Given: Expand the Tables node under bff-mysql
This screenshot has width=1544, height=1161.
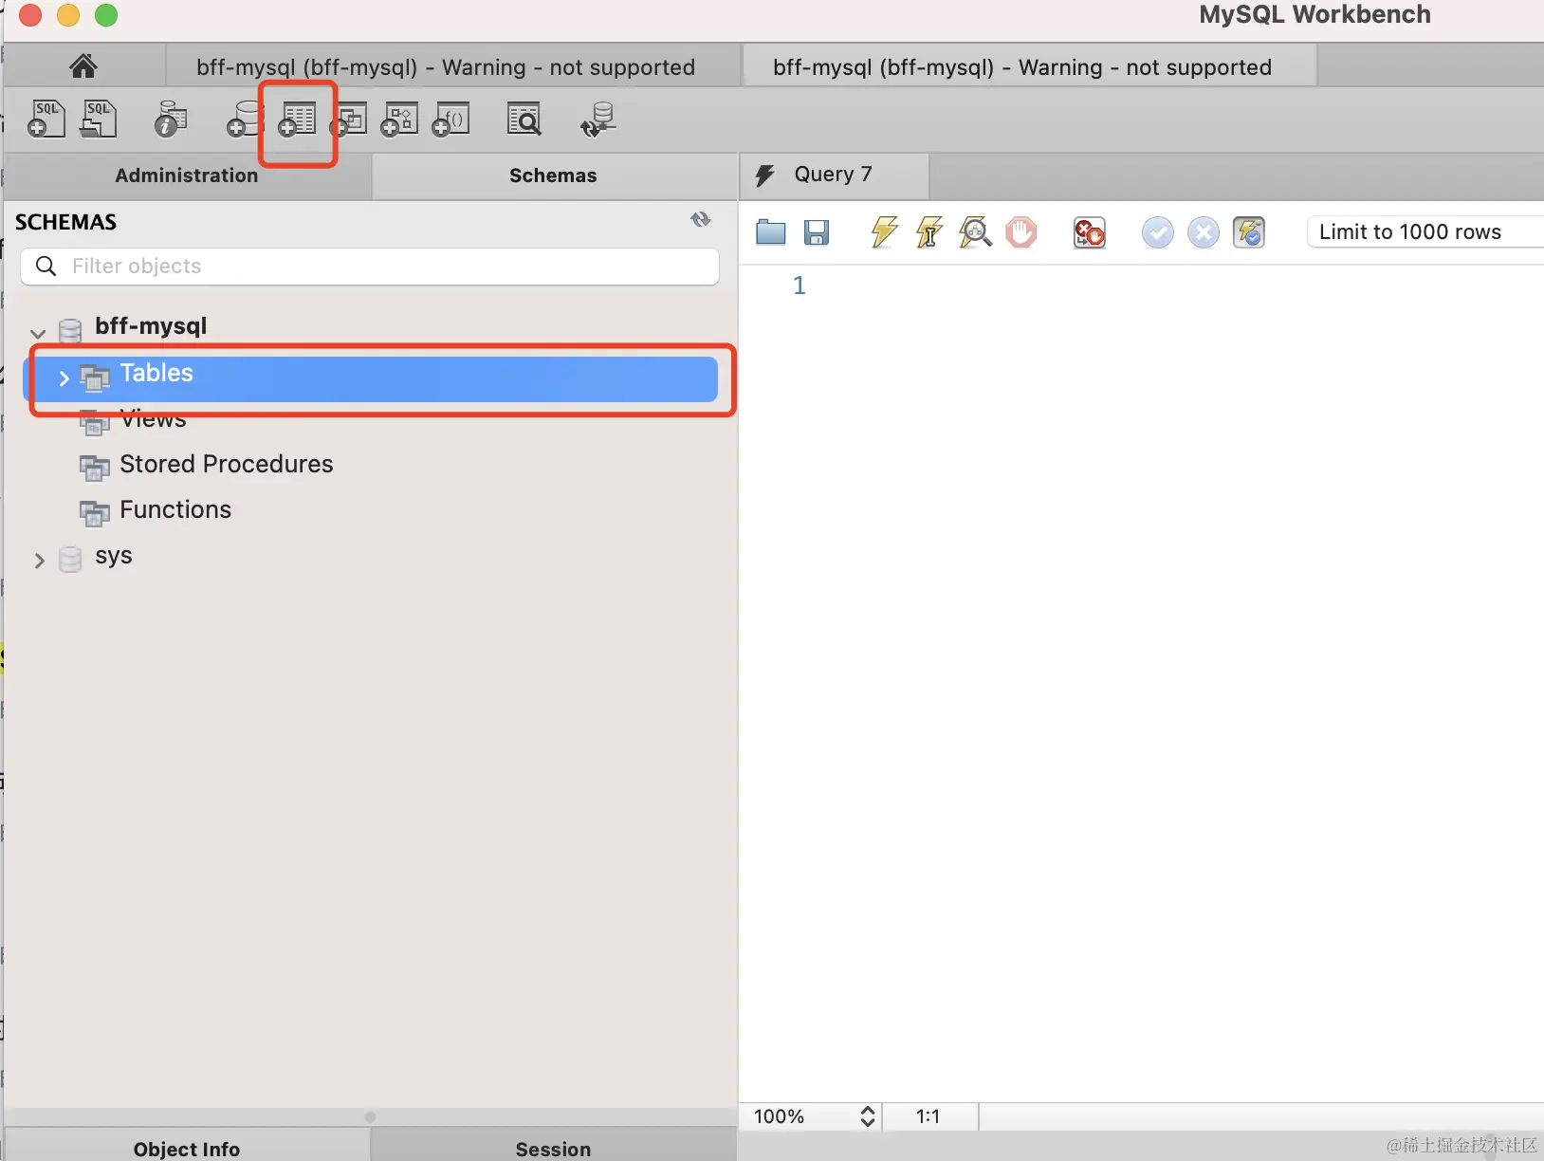Looking at the screenshot, I should point(63,378).
